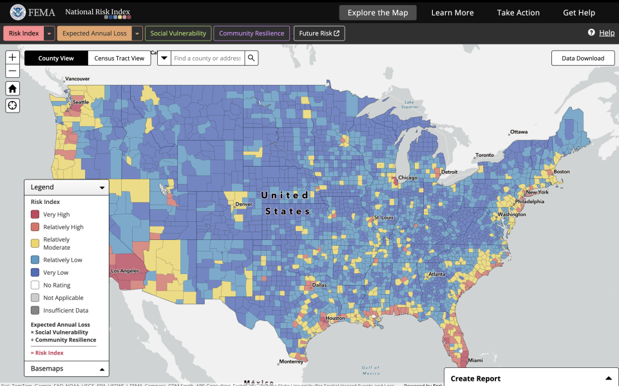
Task: Select the Take Action menu item
Action: pos(518,12)
